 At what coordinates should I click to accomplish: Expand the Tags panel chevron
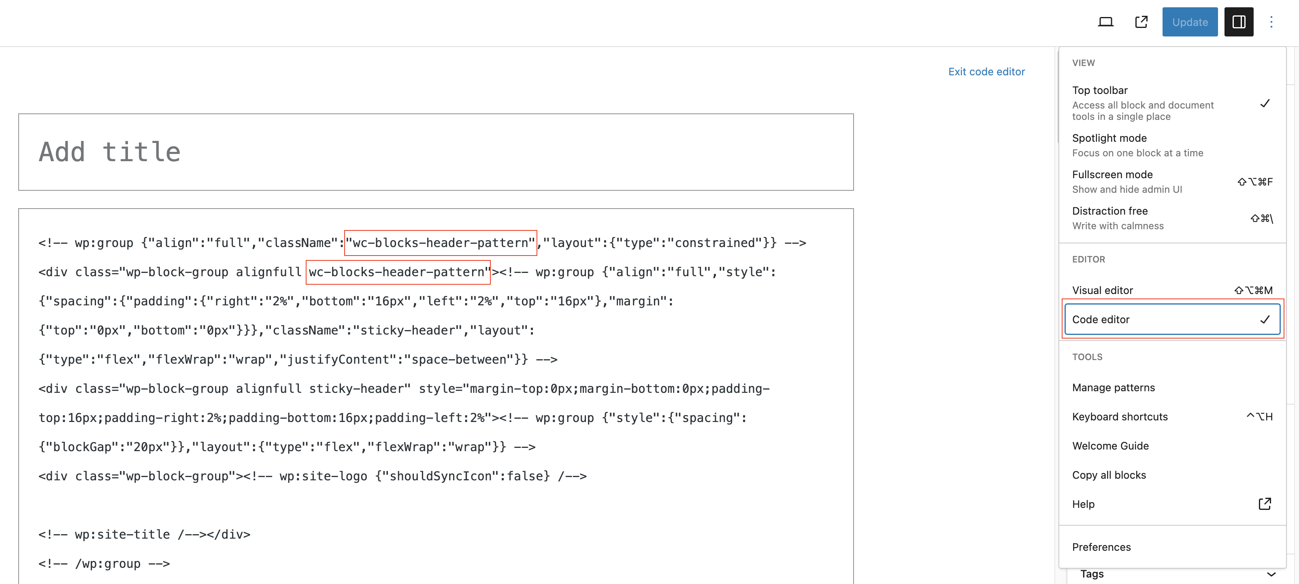[x=1271, y=574]
